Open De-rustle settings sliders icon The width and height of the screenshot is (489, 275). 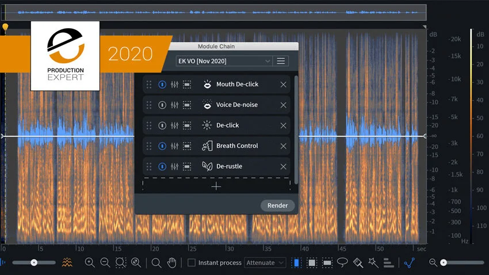175,166
